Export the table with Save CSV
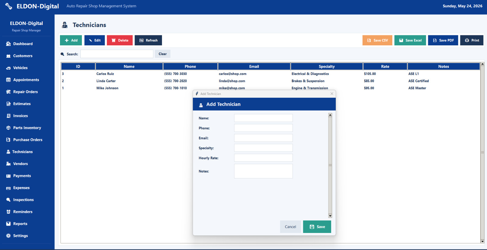The height and width of the screenshot is (250, 487). (x=377, y=40)
